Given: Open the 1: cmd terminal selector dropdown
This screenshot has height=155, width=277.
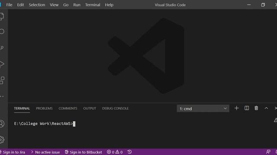Looking at the screenshot, I should pos(203,108).
